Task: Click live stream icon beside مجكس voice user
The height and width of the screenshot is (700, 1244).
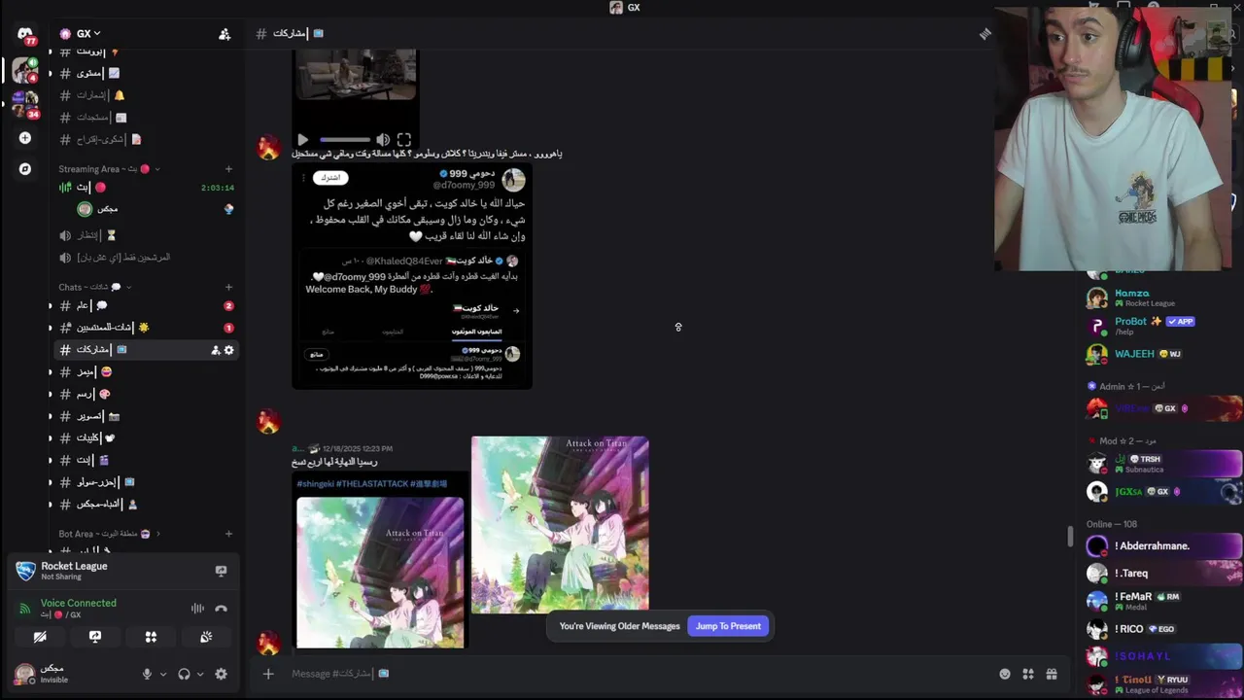Action: pos(228,209)
